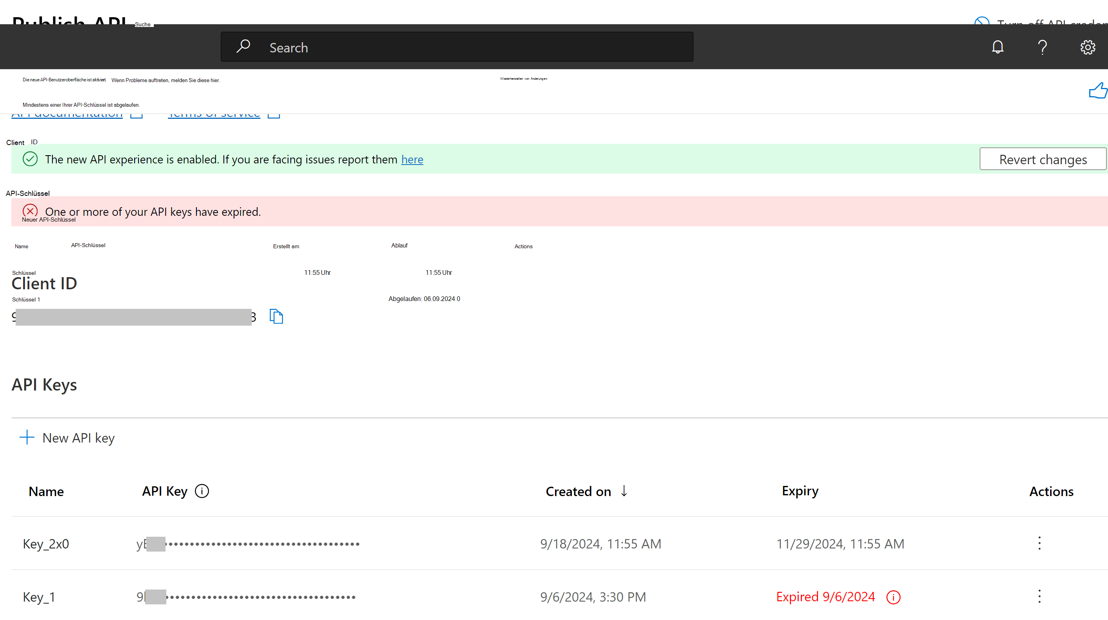The image size is (1108, 620).
Task: Click the 'Expired 9/6/2024' text
Action: click(x=825, y=597)
